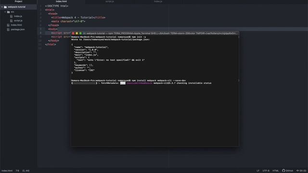Change the LF line ending setting
The image size is (308, 173).
(x=258, y=171)
